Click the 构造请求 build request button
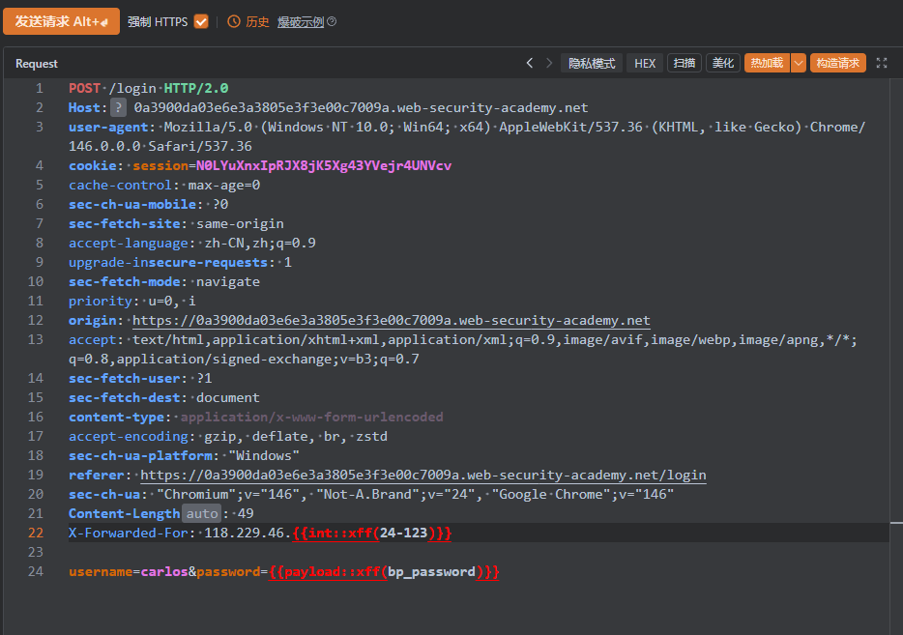This screenshot has width=903, height=635. 837,63
